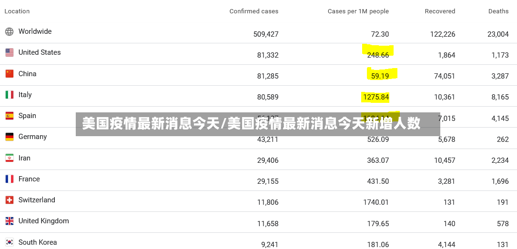Select the South Korea row label
517x249 pixels.
38,242
